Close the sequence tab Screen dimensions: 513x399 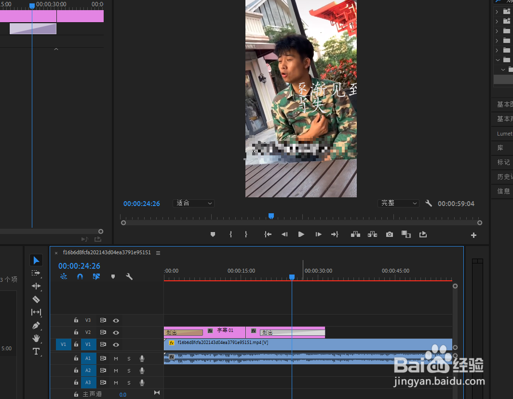click(56, 253)
